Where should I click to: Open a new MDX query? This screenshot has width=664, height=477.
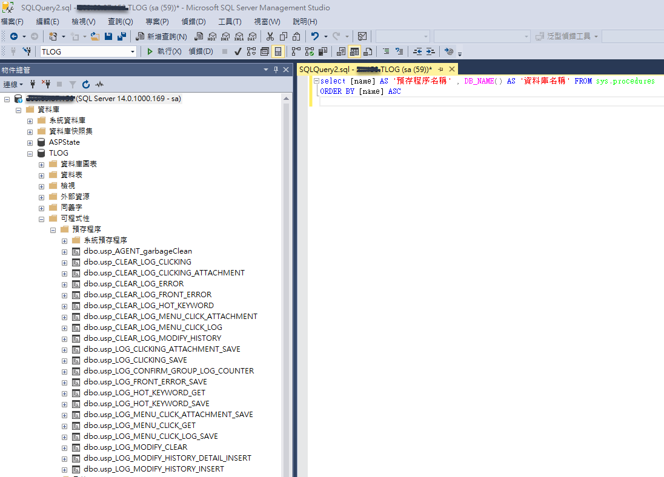point(212,36)
